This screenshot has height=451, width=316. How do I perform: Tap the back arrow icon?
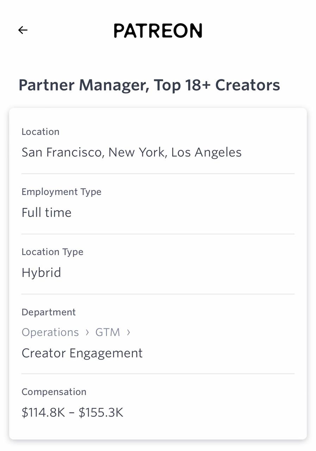[23, 30]
